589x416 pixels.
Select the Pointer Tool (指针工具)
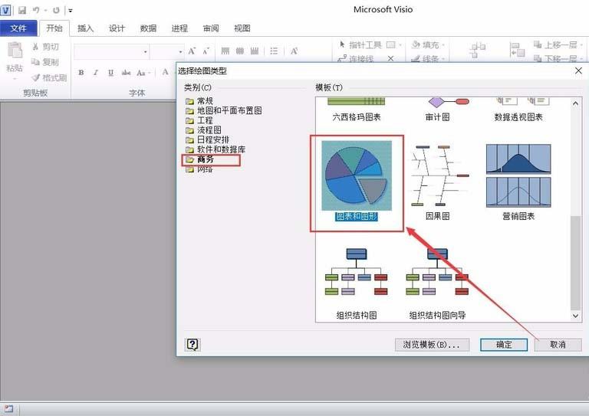click(360, 45)
